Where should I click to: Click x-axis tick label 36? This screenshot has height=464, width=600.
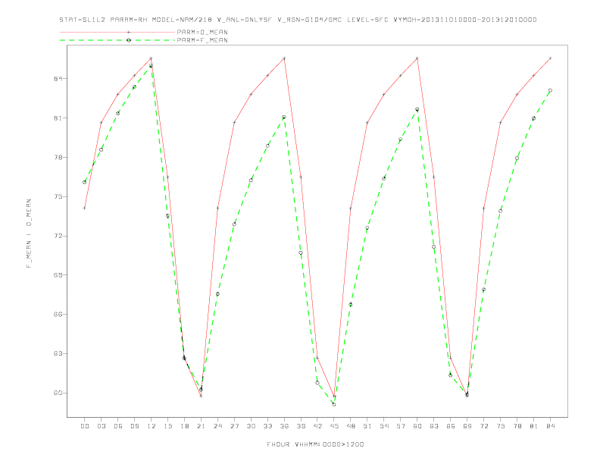[284, 426]
